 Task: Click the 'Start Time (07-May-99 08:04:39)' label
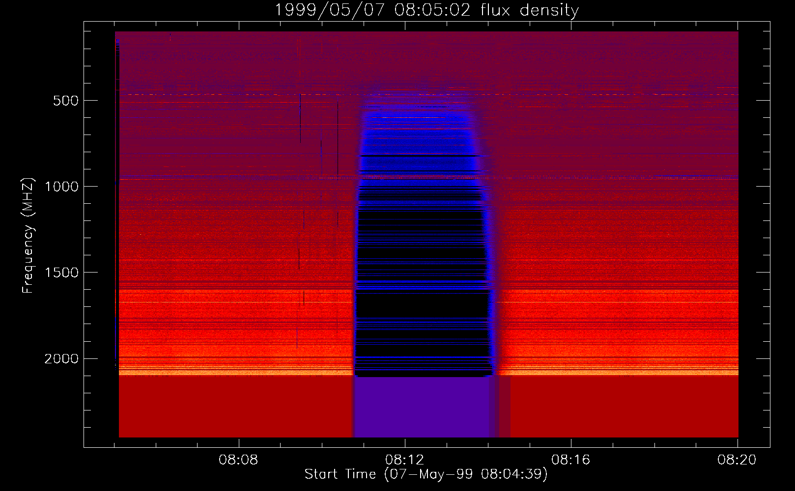tap(426, 474)
